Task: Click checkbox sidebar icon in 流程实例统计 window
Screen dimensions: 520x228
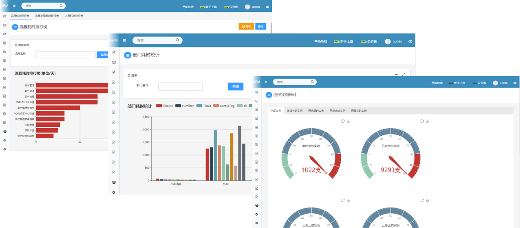Action: [257, 109]
